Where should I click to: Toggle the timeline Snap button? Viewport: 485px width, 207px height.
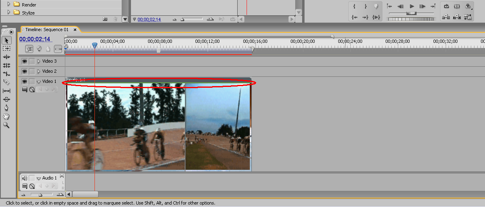[29, 49]
